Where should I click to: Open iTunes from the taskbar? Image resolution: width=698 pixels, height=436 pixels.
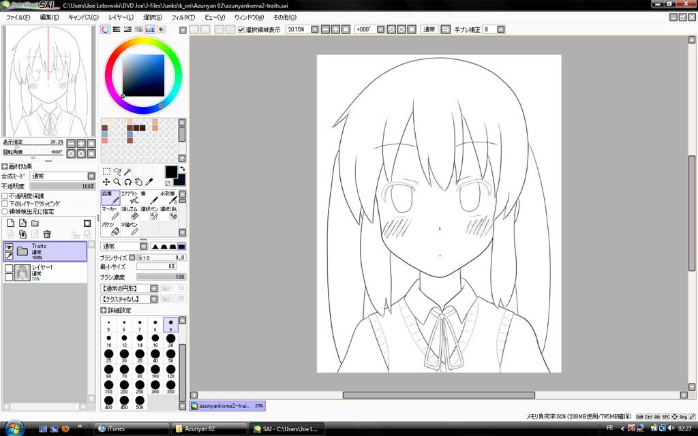coord(132,429)
